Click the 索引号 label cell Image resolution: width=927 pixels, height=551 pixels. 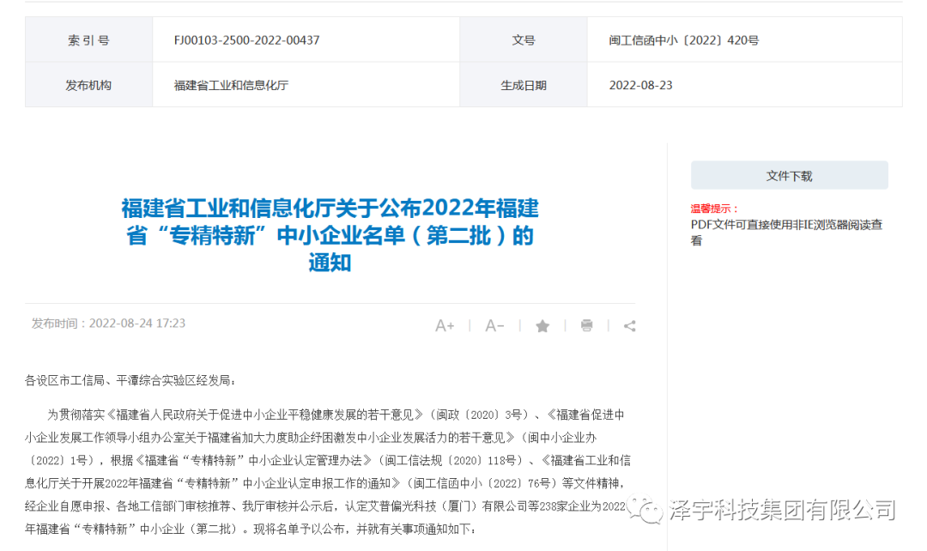click(88, 40)
